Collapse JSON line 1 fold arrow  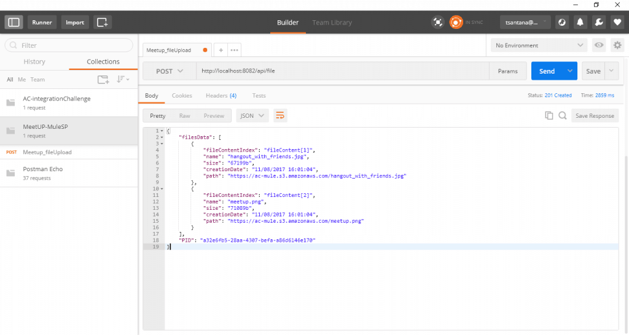162,131
